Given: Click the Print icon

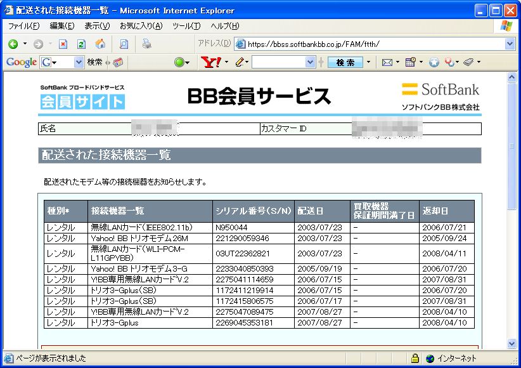Looking at the screenshot, I should click(146, 44).
